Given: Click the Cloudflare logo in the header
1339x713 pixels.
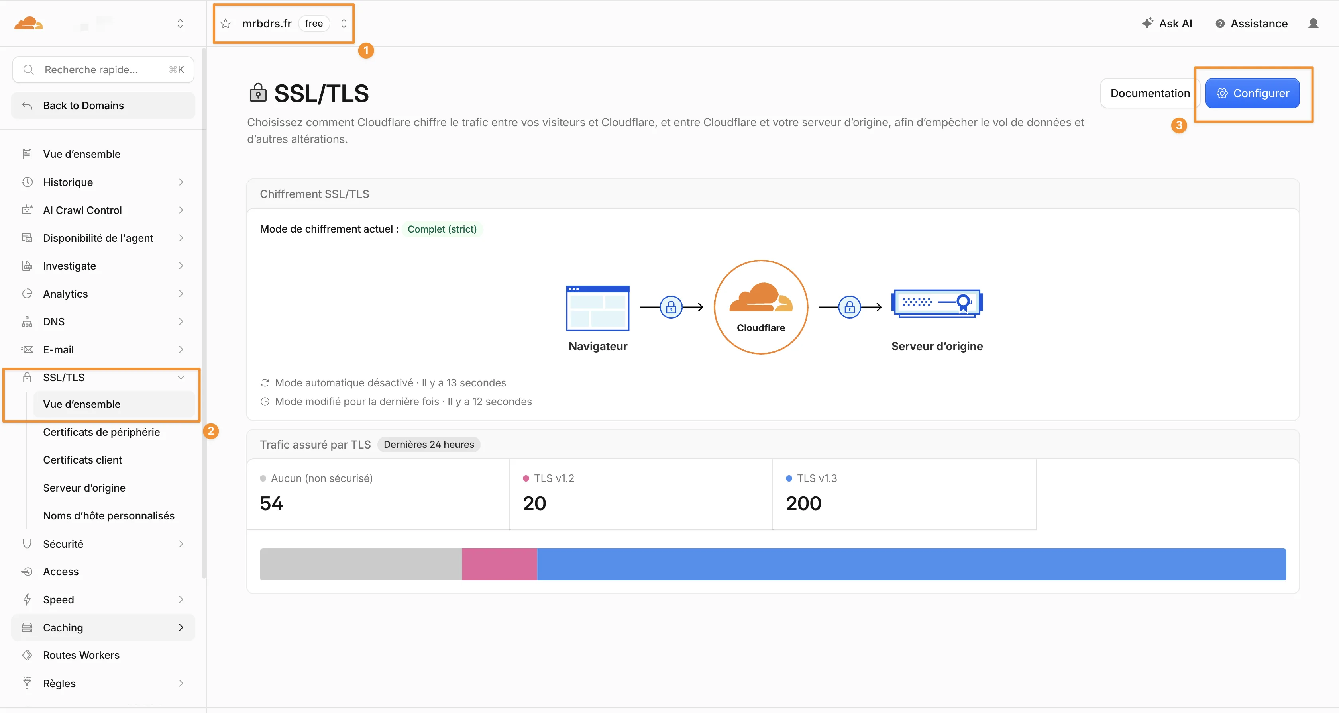Looking at the screenshot, I should (x=29, y=24).
